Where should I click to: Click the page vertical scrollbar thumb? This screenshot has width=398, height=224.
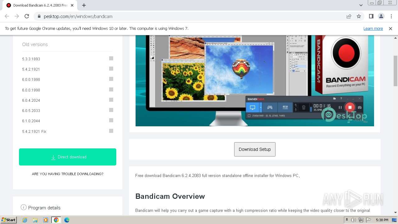396,71
